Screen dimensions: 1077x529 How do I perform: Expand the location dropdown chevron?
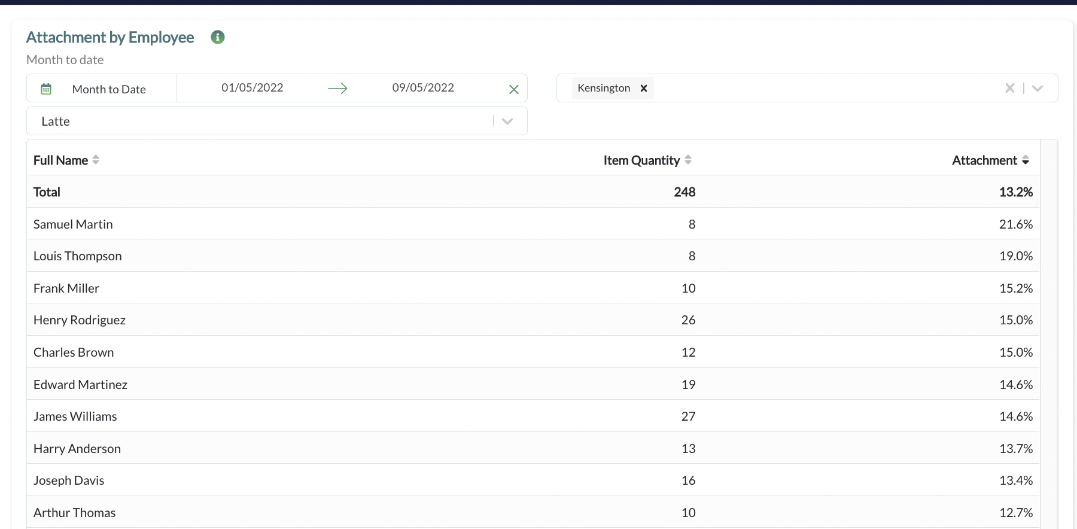point(1038,88)
